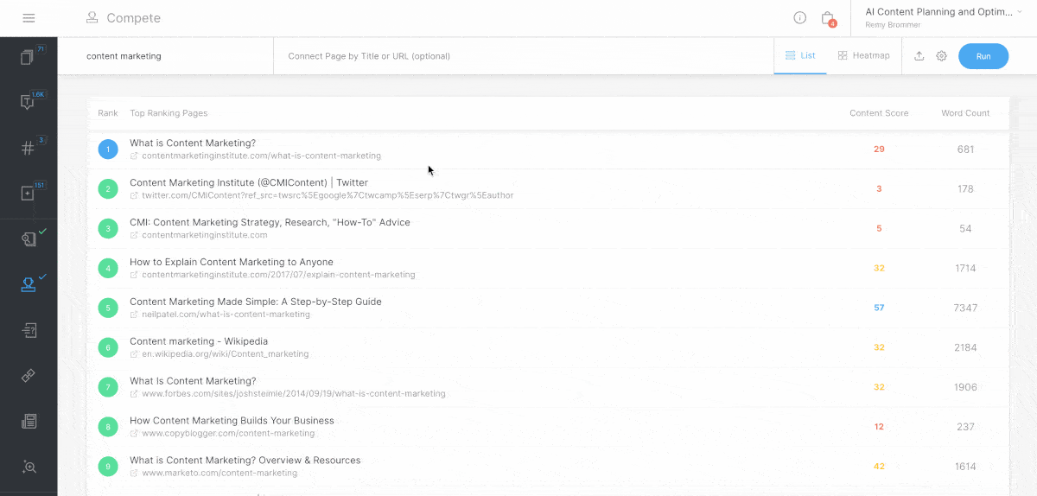1037x496 pixels.
Task: Open the hamburger navigation menu
Action: (x=29, y=18)
